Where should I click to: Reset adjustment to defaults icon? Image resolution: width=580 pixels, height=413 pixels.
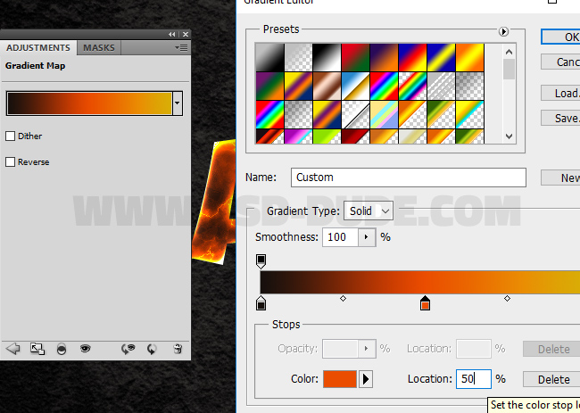point(152,349)
